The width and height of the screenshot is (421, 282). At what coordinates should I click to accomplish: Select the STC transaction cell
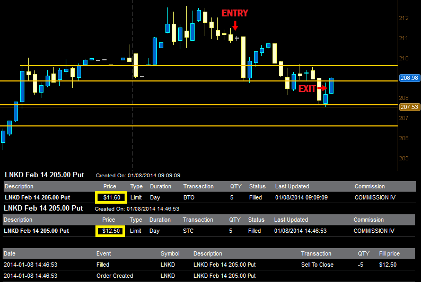pyautogui.click(x=188, y=231)
